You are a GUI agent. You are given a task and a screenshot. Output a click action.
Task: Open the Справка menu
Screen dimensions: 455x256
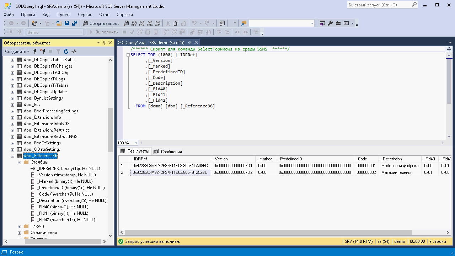pos(124,15)
